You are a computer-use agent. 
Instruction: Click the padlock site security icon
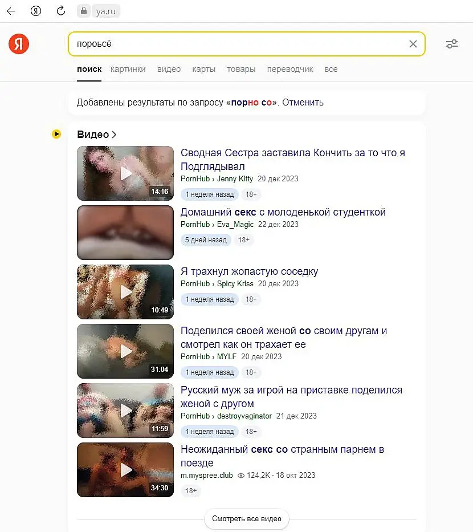click(83, 11)
